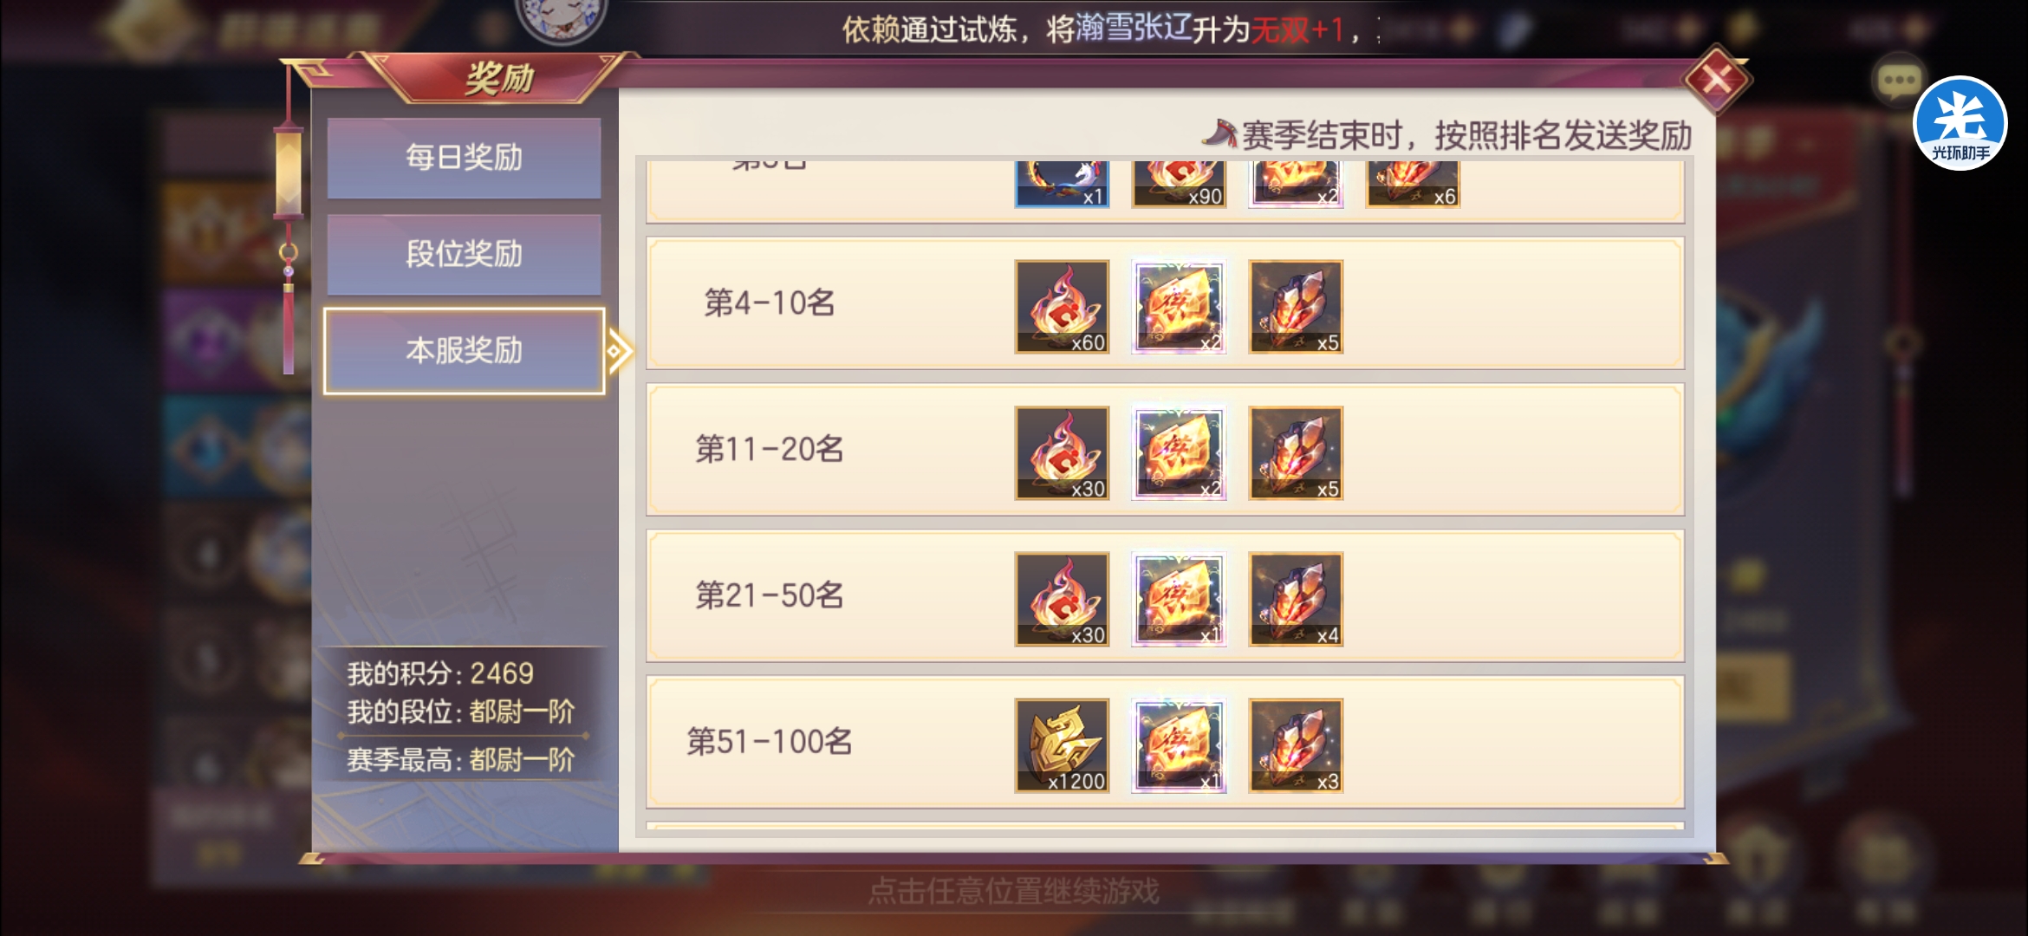Screen dimensions: 2028x936
Task: Tap crystal shard x5 in 第11-20名 row
Action: point(1296,453)
